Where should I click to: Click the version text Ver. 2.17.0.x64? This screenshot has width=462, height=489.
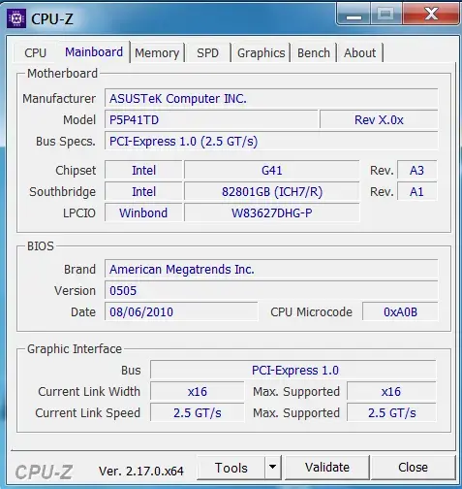click(141, 471)
